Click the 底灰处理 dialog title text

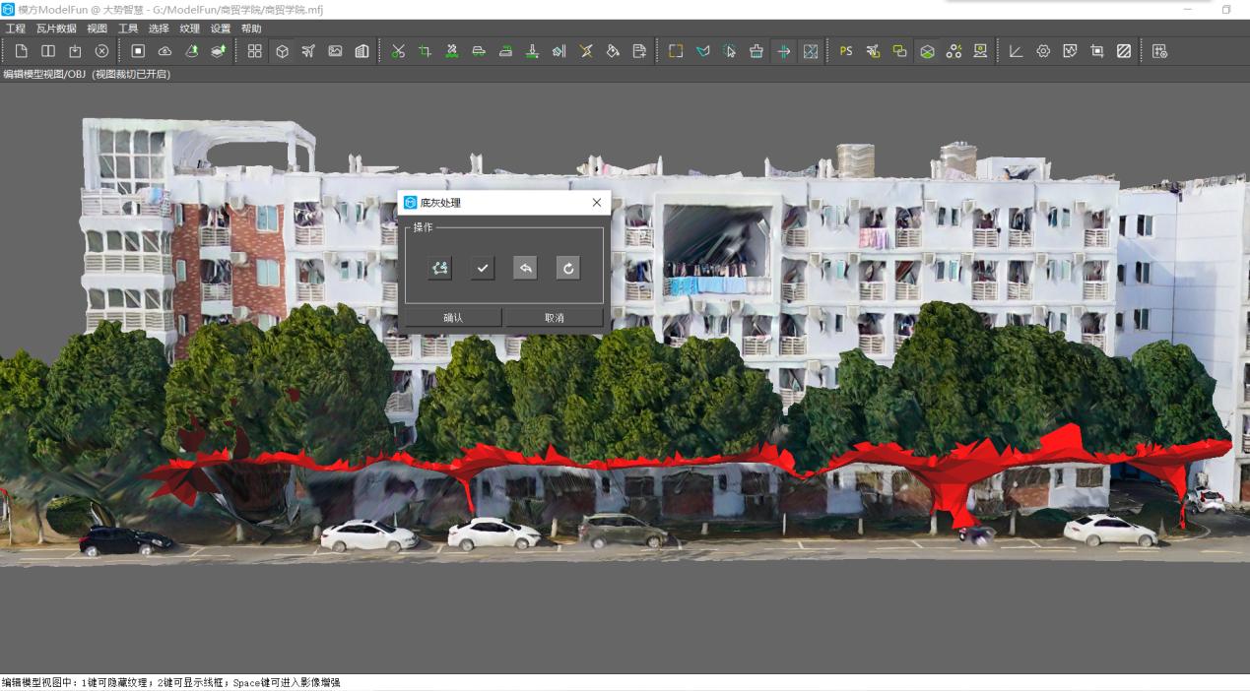(440, 203)
